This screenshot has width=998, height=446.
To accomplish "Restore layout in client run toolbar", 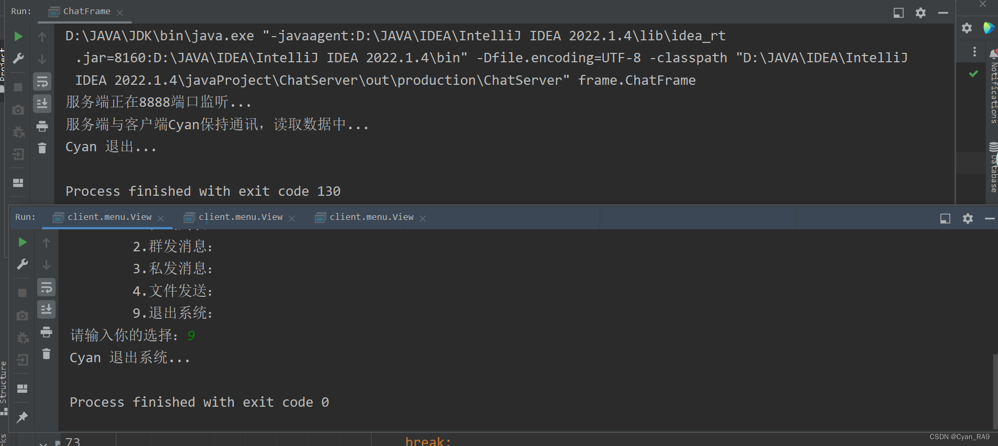I will point(23,388).
